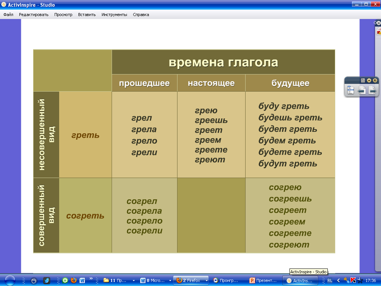
Task: Open the resource library icon in side panel
Action: (379, 32)
